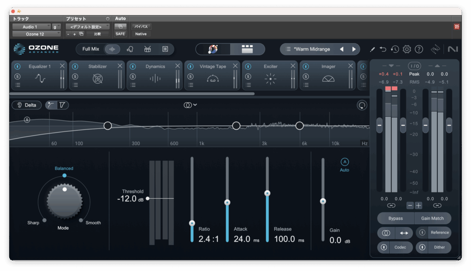Open the Audio 1 track dropdown
Image resolution: width=471 pixels, height=271 pixels.
[31, 27]
